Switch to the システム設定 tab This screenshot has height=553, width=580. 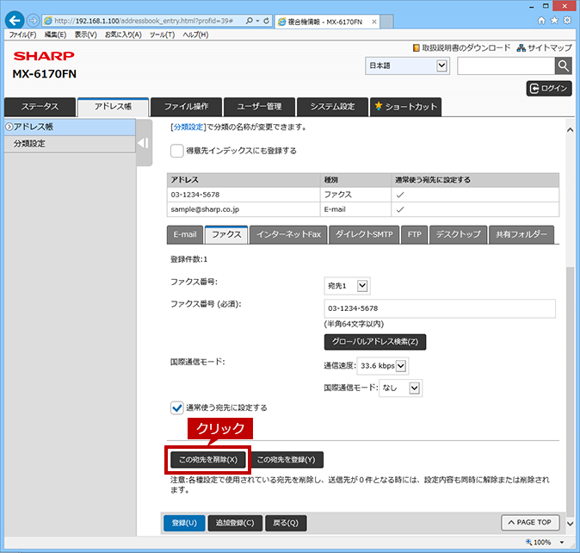click(x=332, y=107)
